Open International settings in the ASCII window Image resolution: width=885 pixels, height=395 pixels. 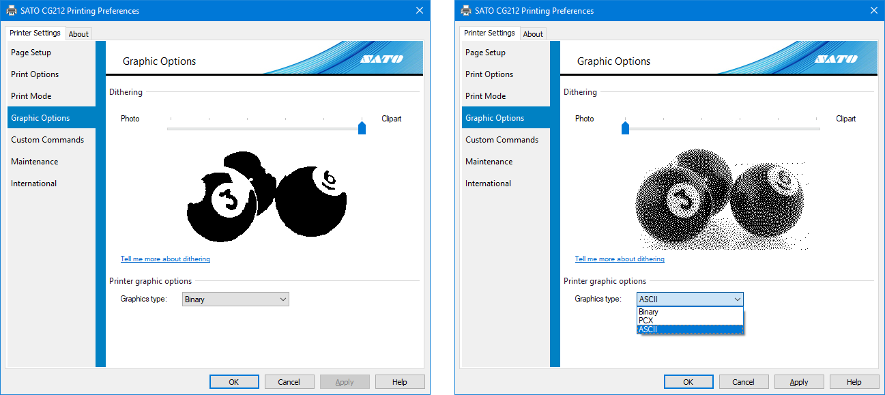(506, 184)
